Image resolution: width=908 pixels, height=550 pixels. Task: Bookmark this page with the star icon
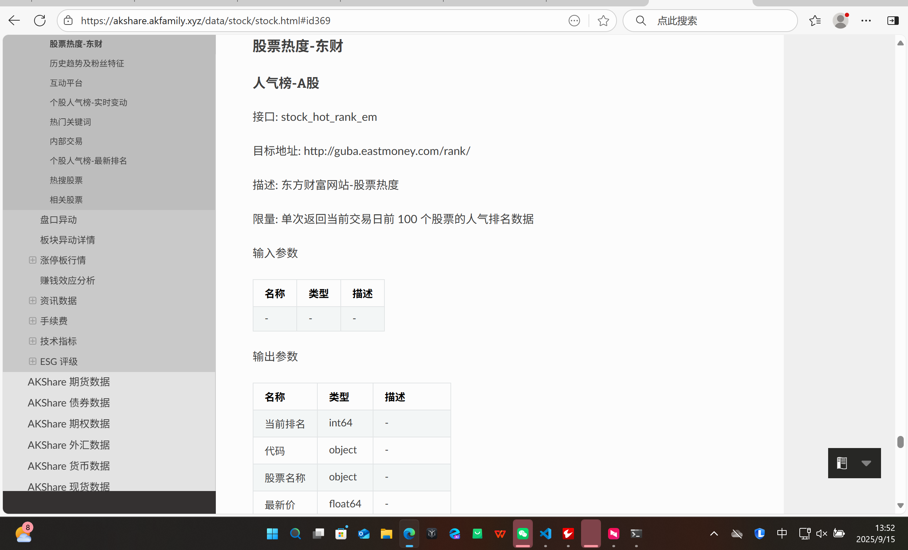pos(603,21)
